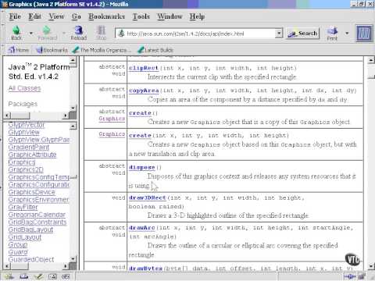Open the GregorianCalendar class link
The width and height of the screenshot is (375, 281).
(x=37, y=215)
